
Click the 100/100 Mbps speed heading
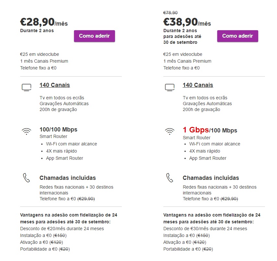(x=58, y=130)
